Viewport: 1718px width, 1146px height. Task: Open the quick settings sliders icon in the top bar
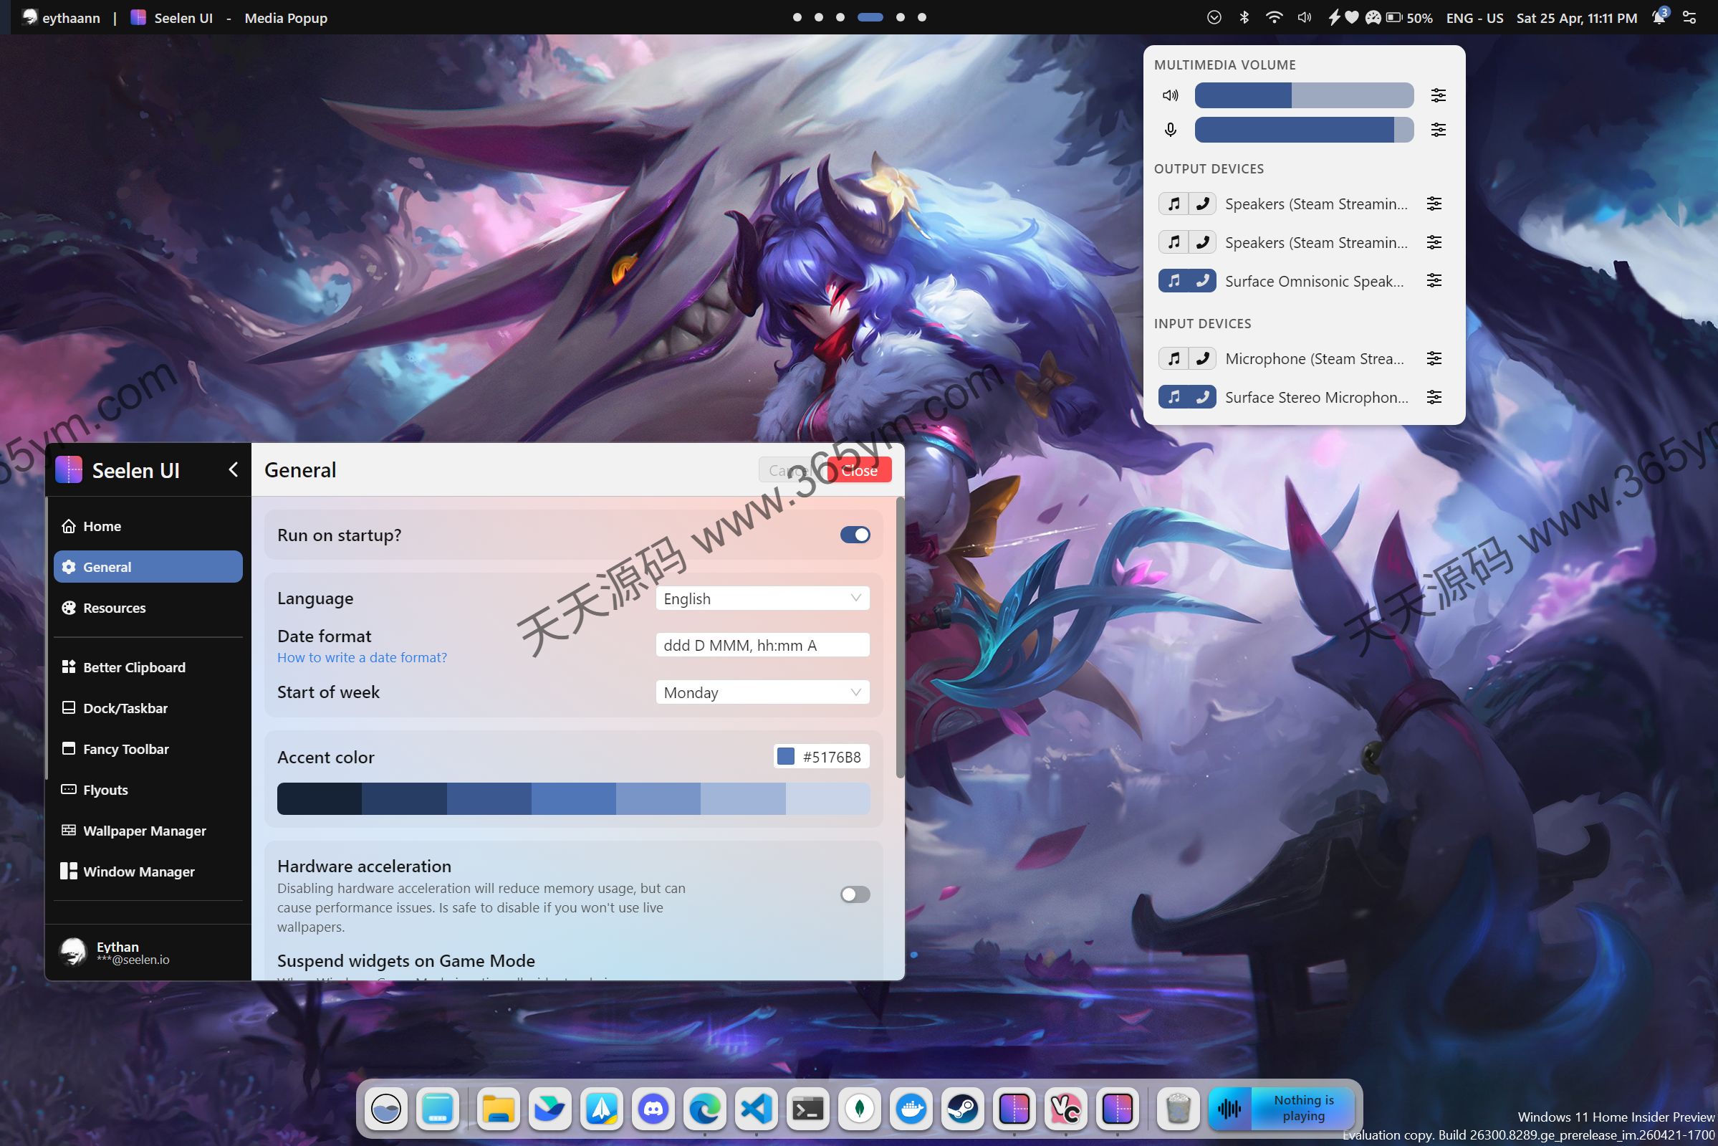pos(1689,17)
